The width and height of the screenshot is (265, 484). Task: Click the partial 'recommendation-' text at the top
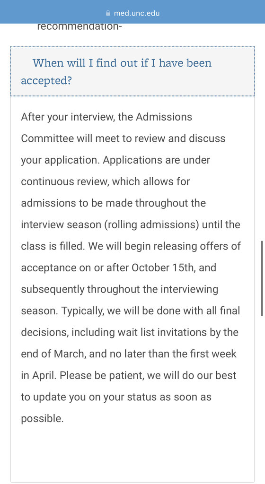point(79,27)
